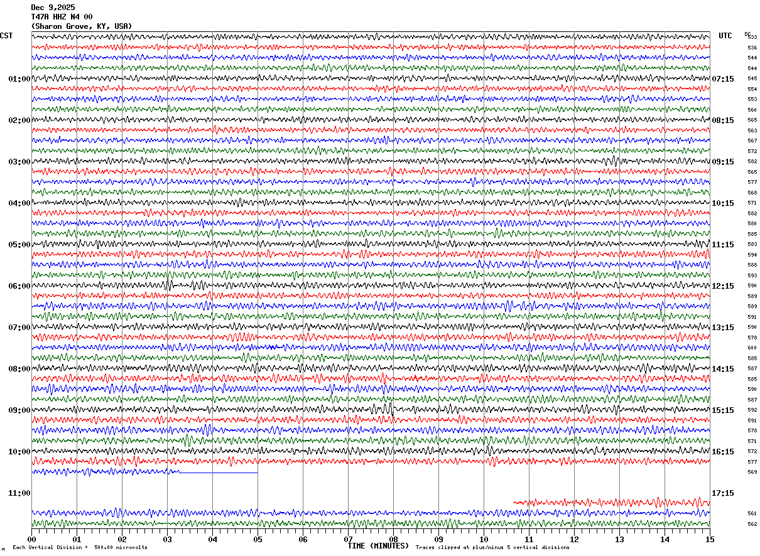Screen dimensions: 760x556
Task: Click the DC offset value 600
Action: click(752, 348)
